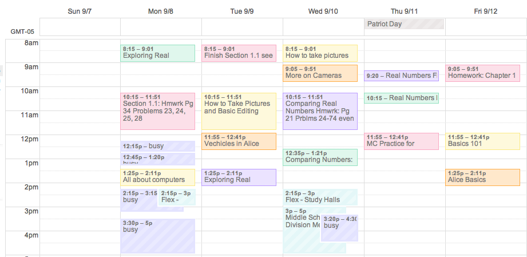Screen dimensions: 527x257
Task: Open Friday's Basics 101 event
Action: coord(482,141)
